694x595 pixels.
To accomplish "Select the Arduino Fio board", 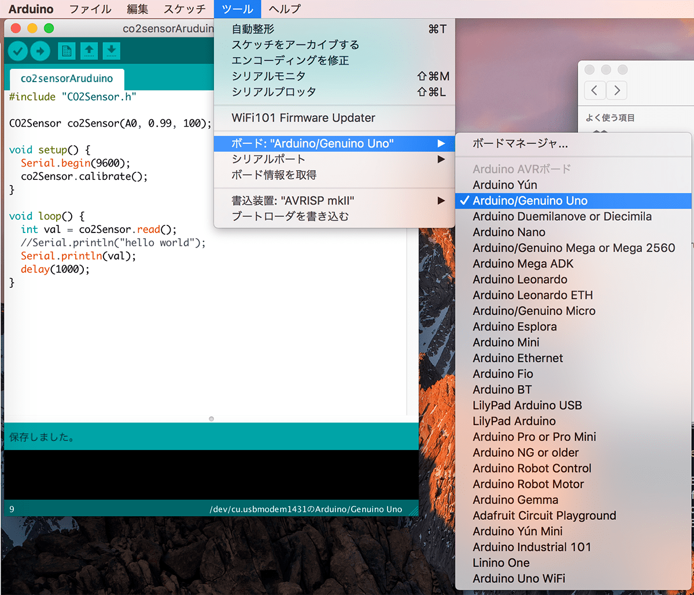I will pos(574,374).
